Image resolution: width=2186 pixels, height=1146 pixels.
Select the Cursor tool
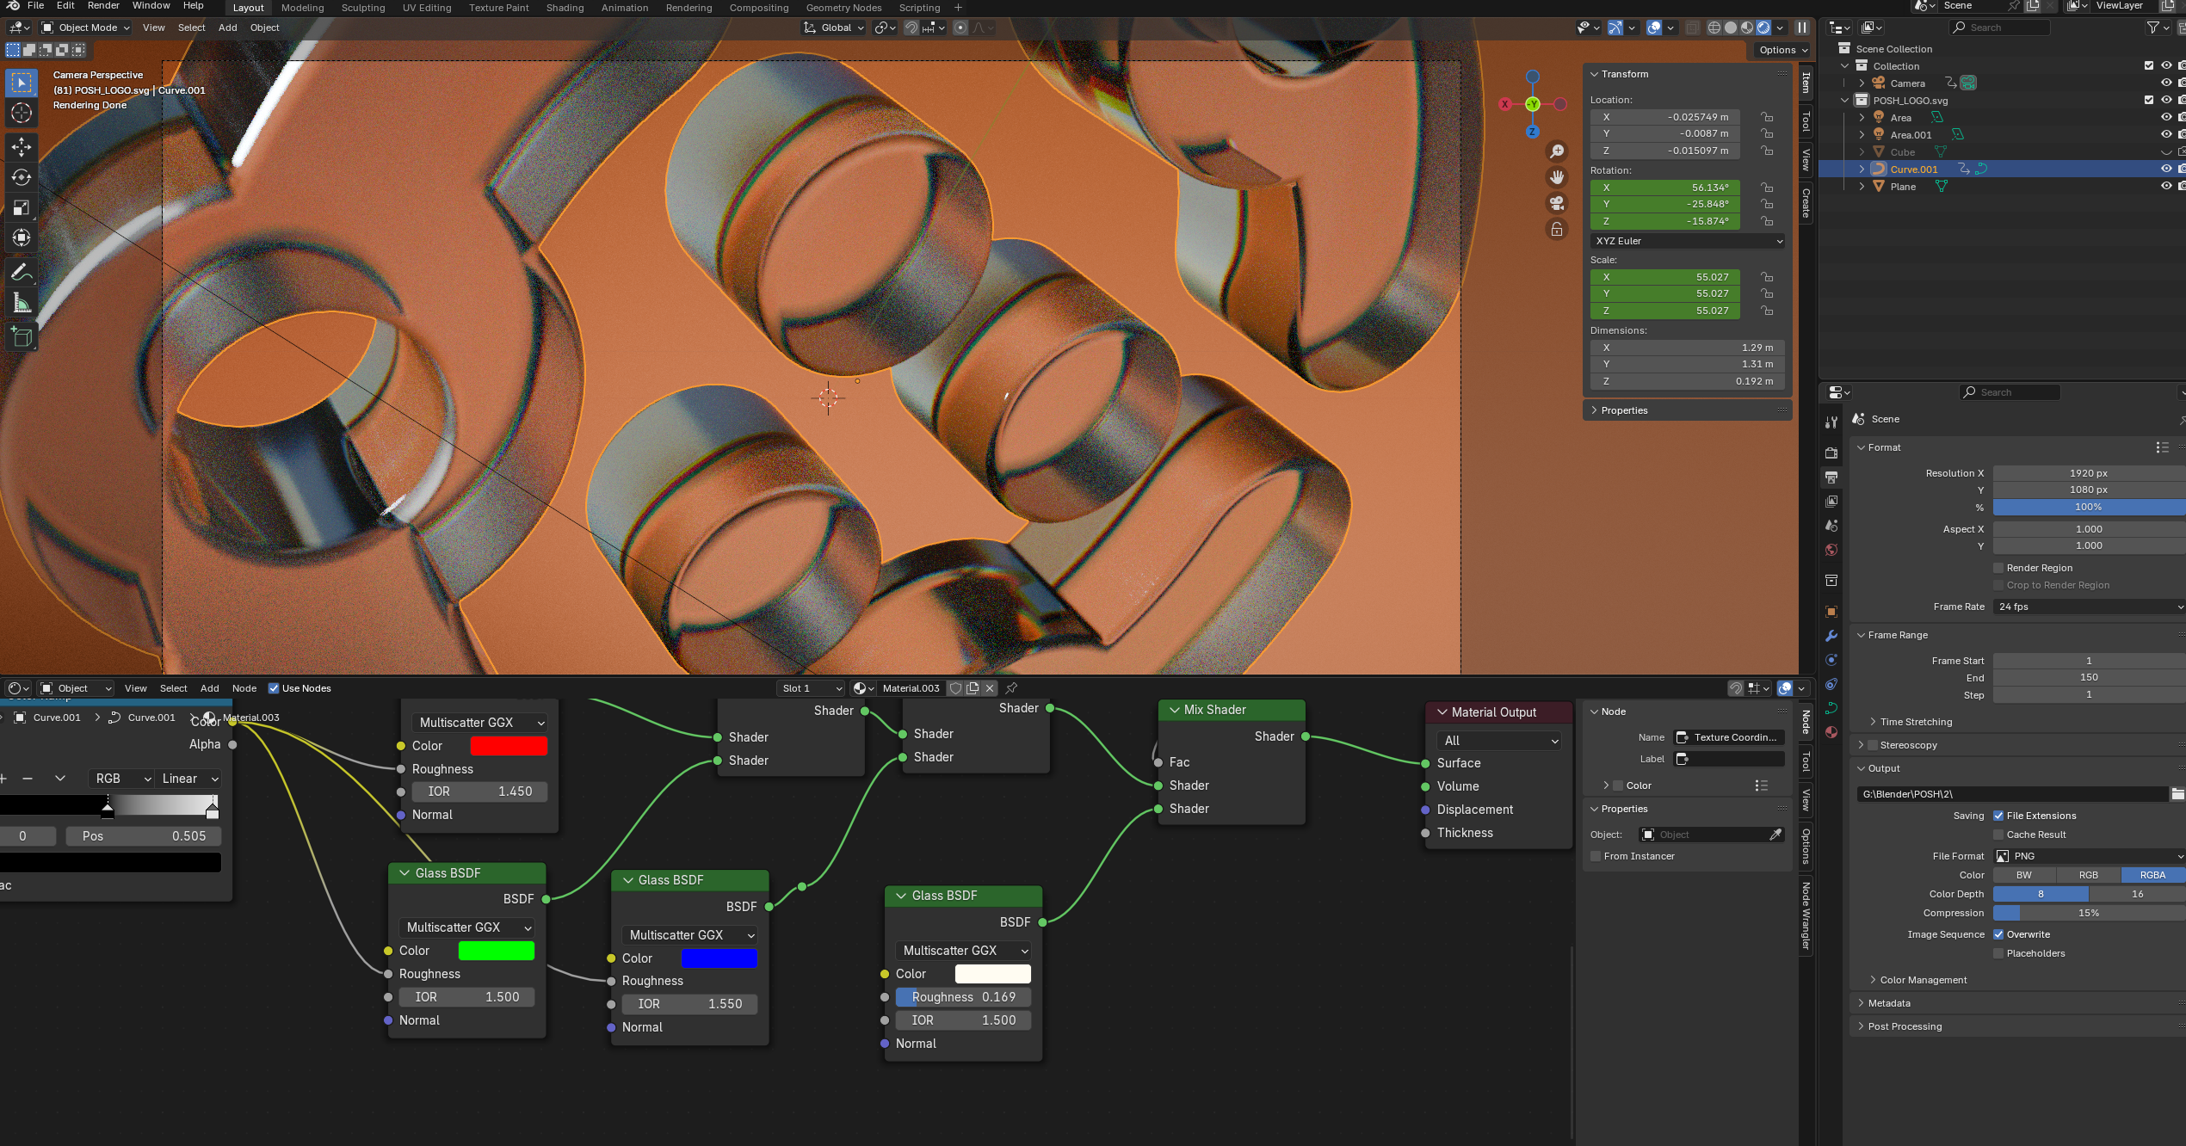(22, 113)
